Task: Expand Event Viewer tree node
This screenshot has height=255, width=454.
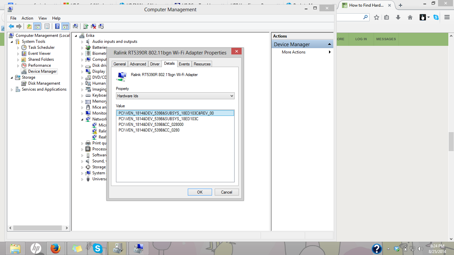Action: 18,54
